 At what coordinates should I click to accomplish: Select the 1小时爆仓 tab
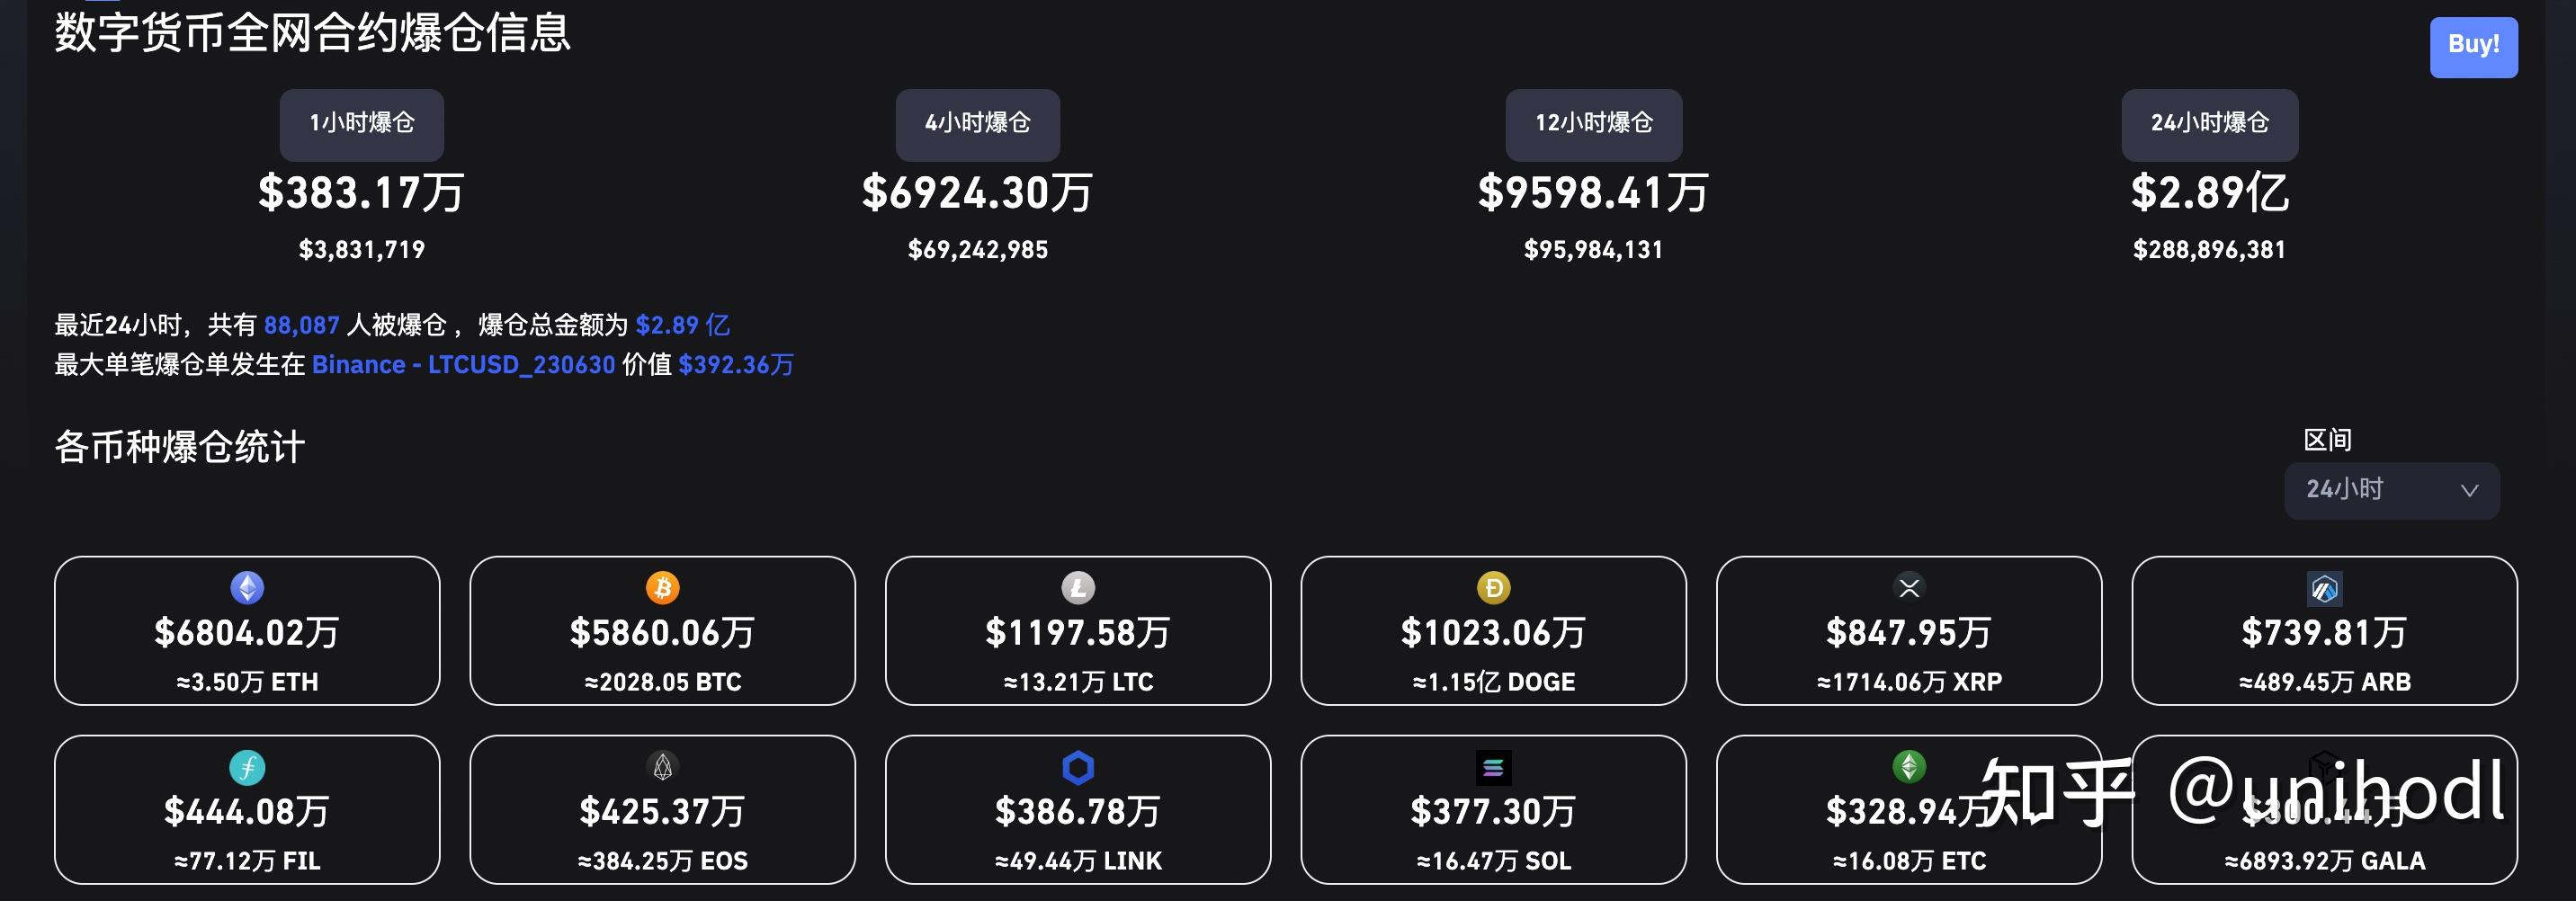click(362, 124)
